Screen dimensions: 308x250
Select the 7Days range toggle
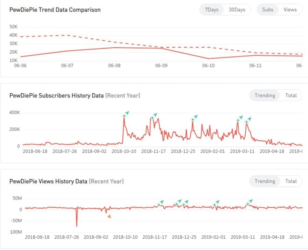[x=212, y=10]
